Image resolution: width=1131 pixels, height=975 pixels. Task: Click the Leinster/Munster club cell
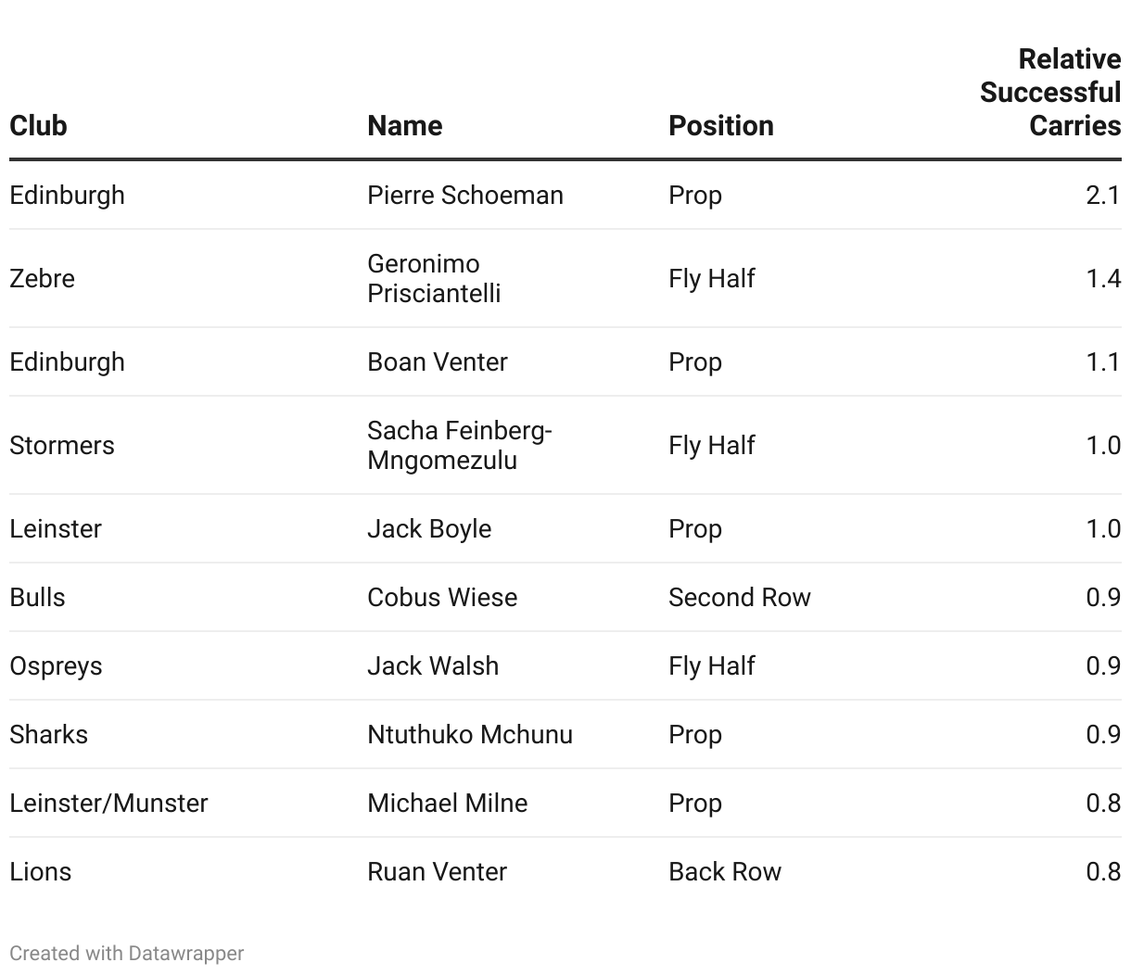[108, 803]
